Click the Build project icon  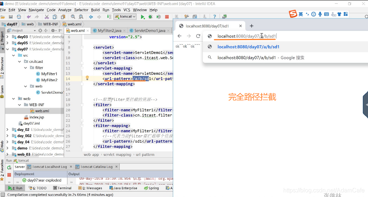109,17
